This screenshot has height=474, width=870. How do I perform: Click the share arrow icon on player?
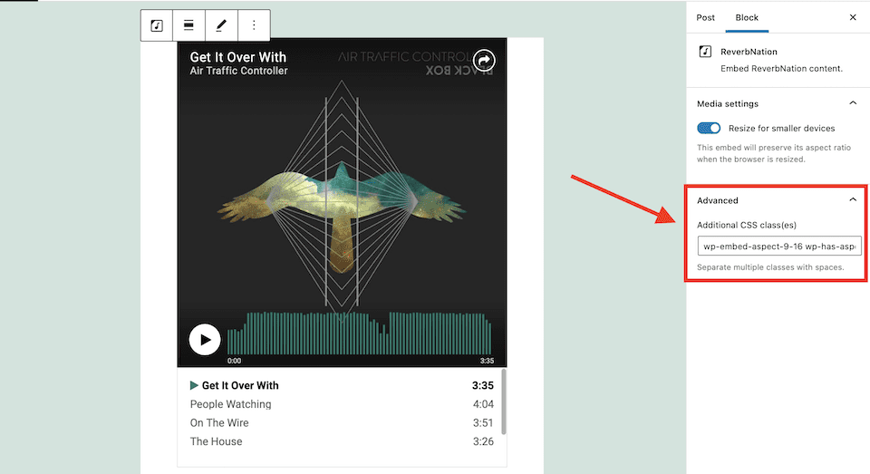(484, 60)
